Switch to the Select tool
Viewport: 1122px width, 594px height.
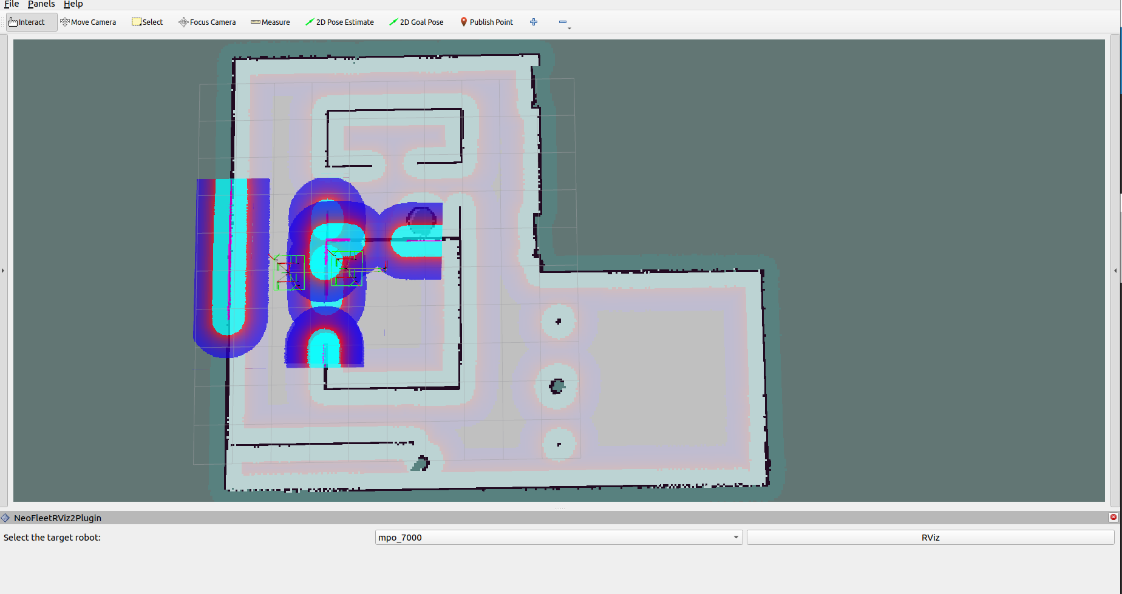(147, 22)
